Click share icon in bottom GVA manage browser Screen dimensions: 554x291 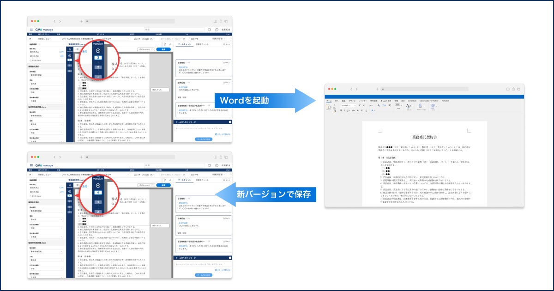pyautogui.click(x=221, y=157)
